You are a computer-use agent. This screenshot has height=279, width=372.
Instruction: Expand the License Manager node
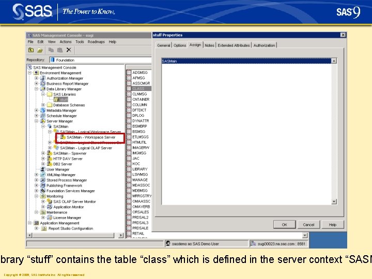pos(43,218)
